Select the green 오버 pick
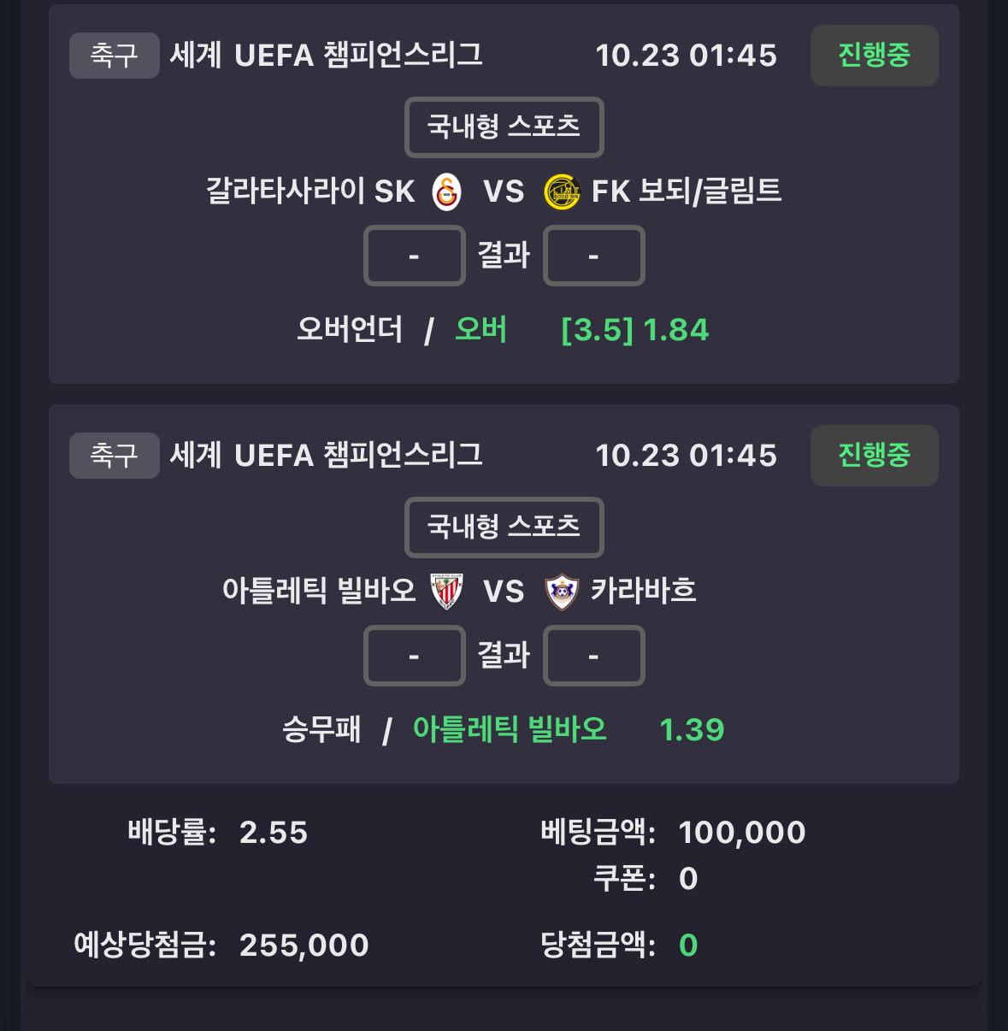The height and width of the screenshot is (1031, 1008). (x=480, y=330)
